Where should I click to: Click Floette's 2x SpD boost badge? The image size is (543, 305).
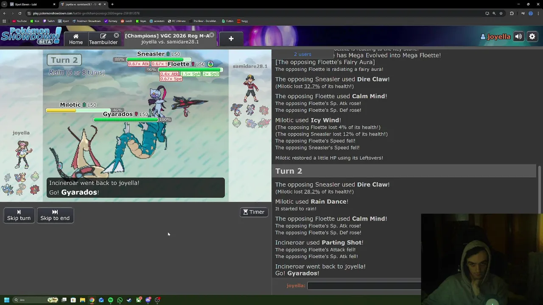(210, 74)
